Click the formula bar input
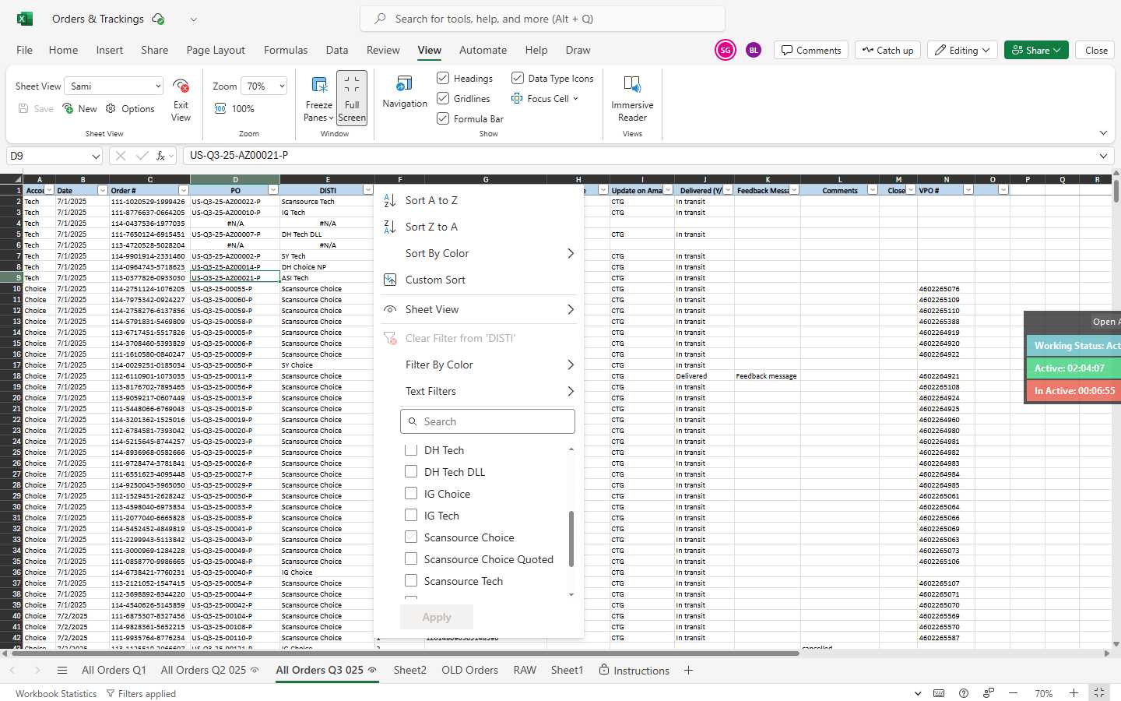The height and width of the screenshot is (701, 1121). point(638,156)
